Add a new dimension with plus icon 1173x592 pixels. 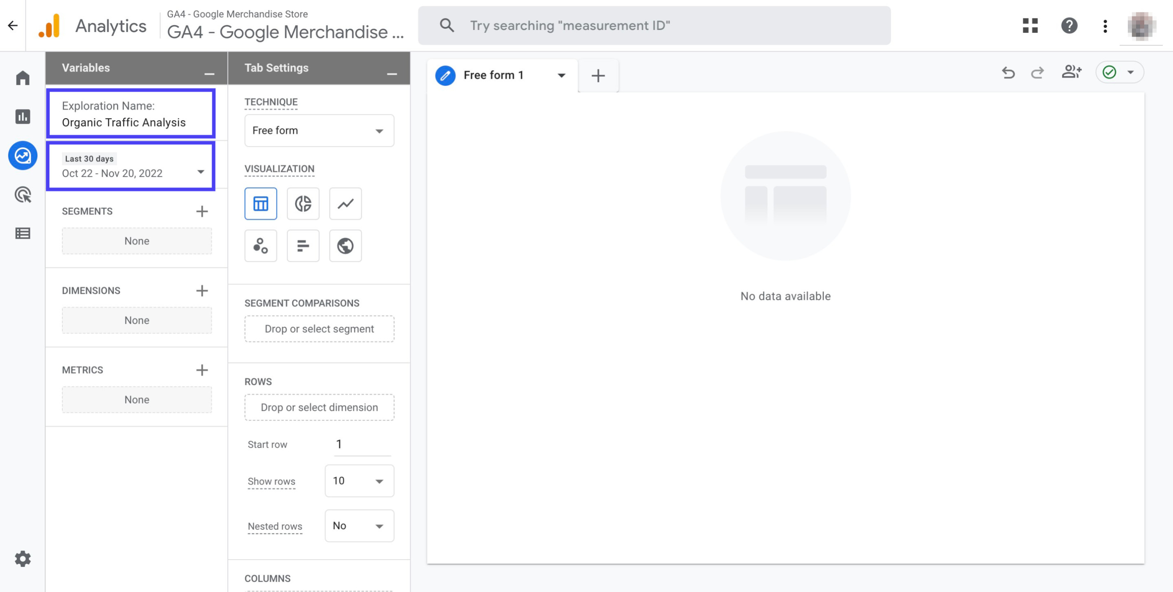[202, 290]
